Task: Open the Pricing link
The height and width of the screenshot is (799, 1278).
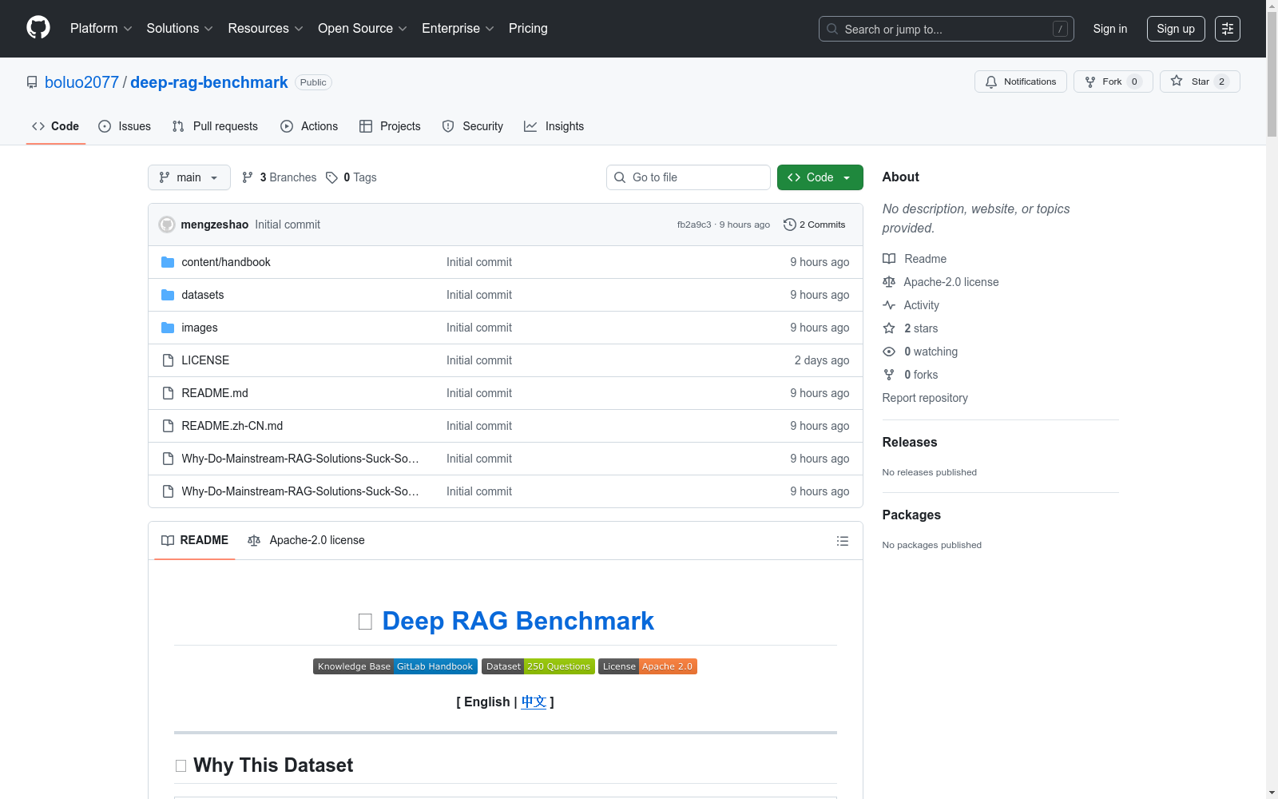Action: click(528, 29)
